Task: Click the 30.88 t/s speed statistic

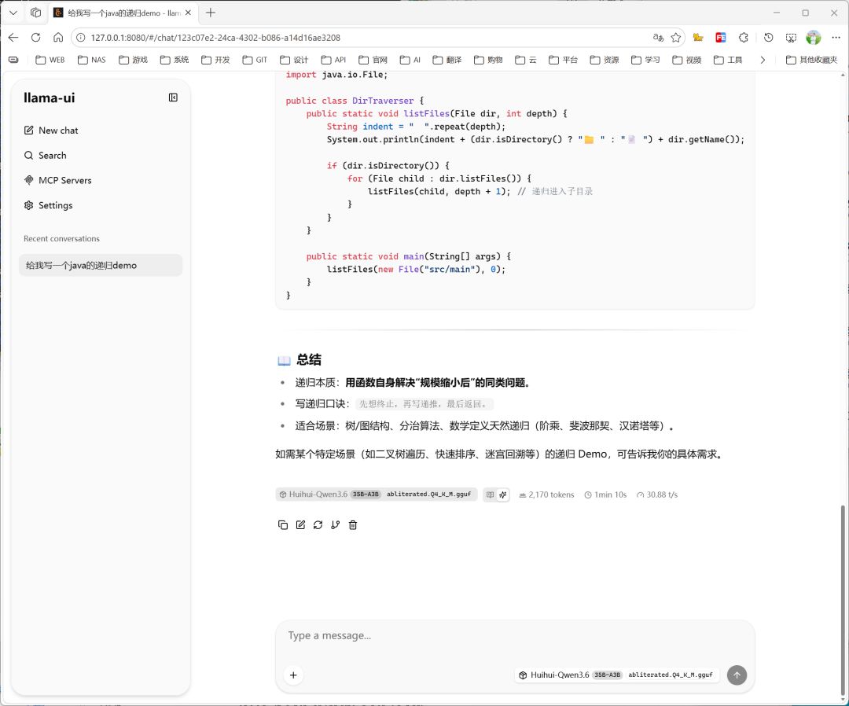Action: pyautogui.click(x=656, y=495)
